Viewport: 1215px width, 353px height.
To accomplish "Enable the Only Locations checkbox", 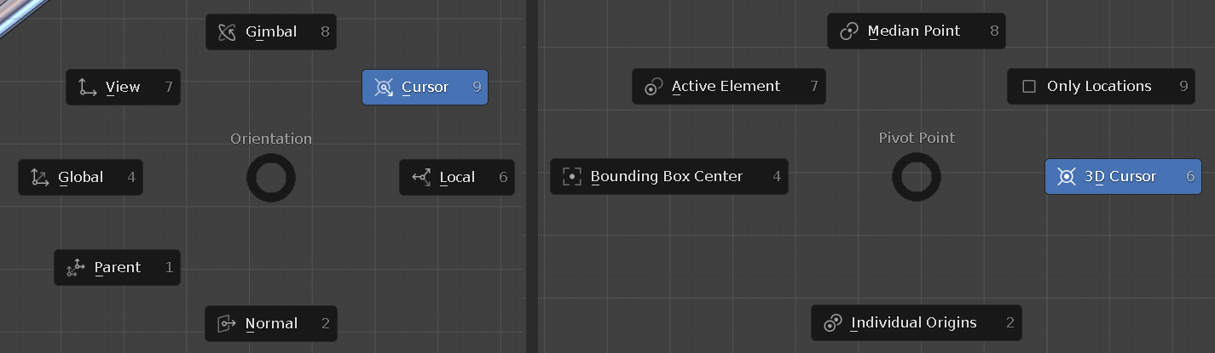I will pos(1028,87).
